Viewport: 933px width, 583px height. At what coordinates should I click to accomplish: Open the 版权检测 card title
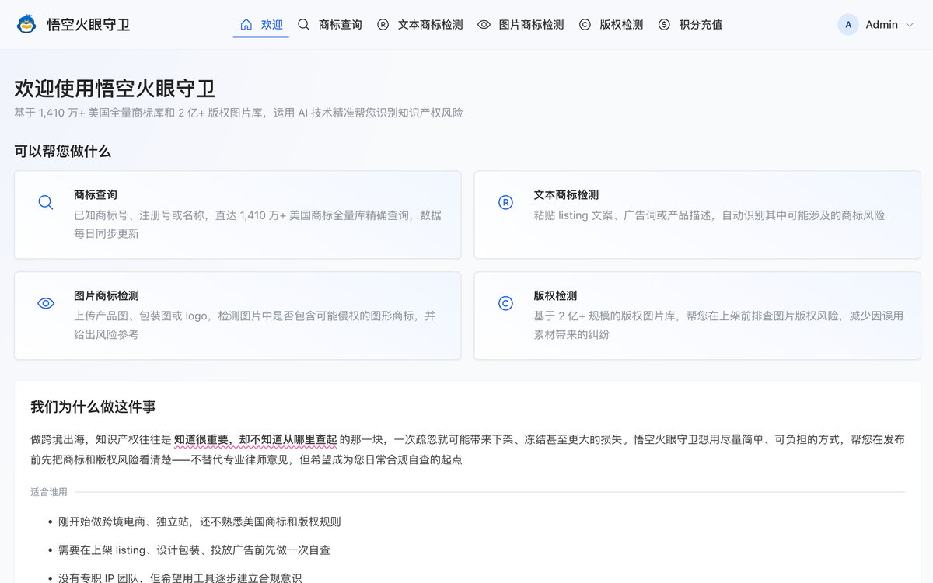coord(555,295)
